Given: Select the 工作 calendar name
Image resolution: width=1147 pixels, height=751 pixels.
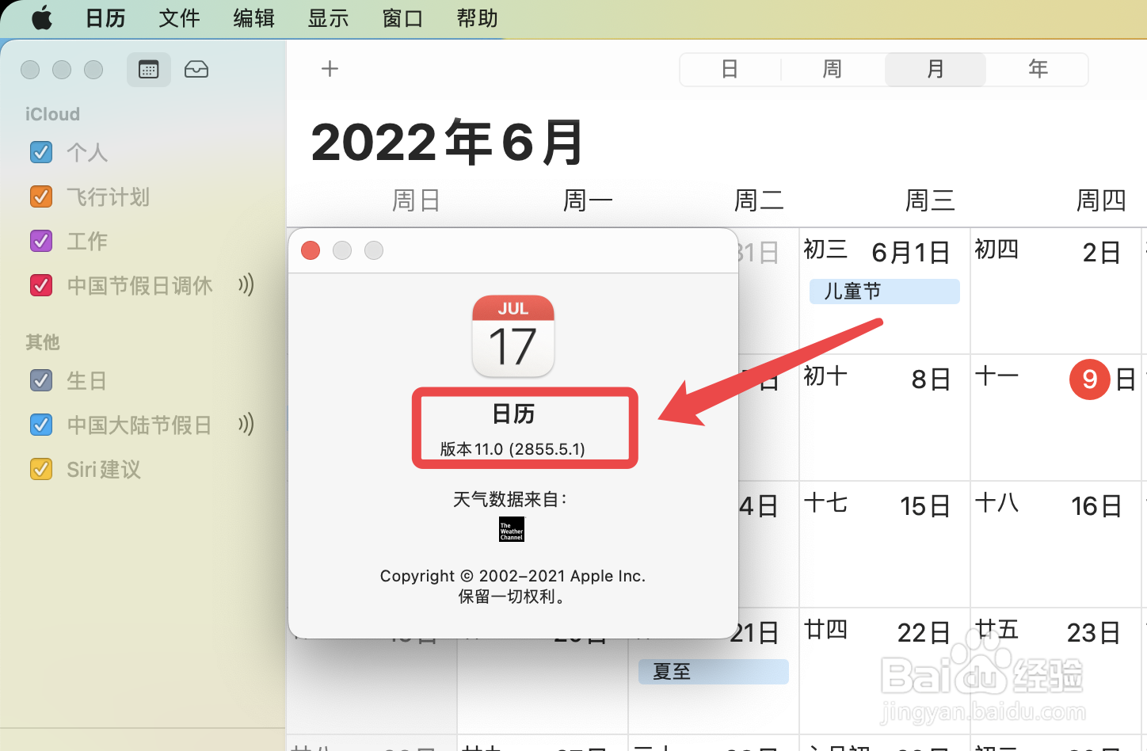Looking at the screenshot, I should click(87, 241).
